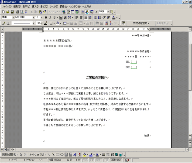Select the Line drawing tool
192x163 pixels.
click(49, 155)
